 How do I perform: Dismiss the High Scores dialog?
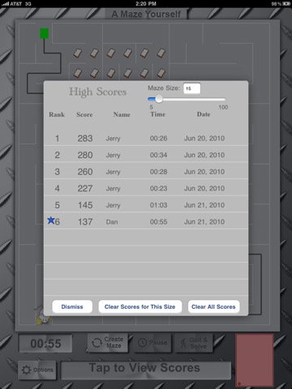click(72, 306)
